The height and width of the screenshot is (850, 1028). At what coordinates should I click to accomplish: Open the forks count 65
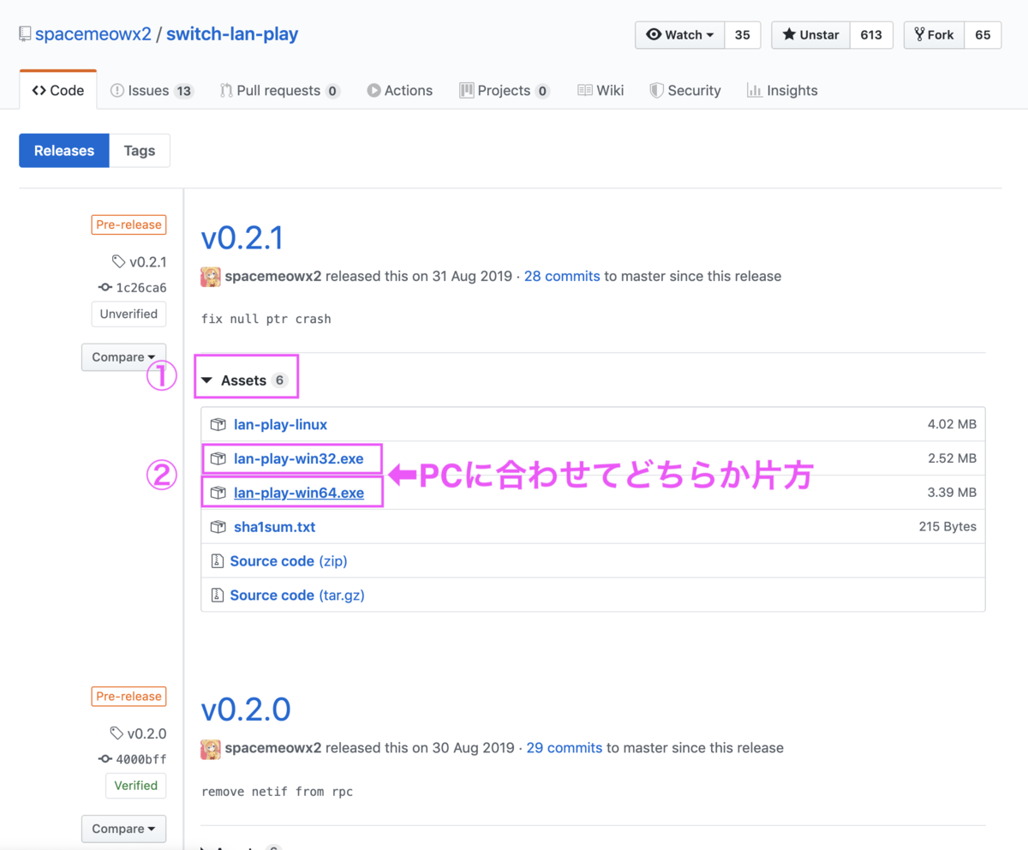pos(983,35)
